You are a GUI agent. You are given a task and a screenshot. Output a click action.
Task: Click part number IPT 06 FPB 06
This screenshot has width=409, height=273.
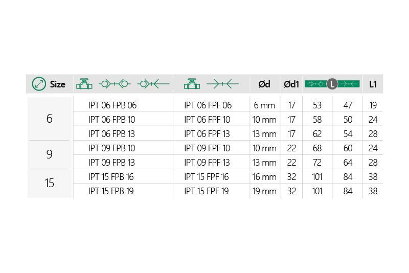coord(112,105)
